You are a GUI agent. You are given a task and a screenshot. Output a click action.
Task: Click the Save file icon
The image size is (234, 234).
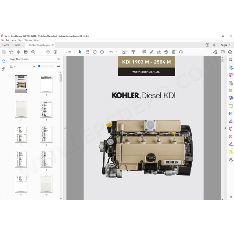pos(4,52)
